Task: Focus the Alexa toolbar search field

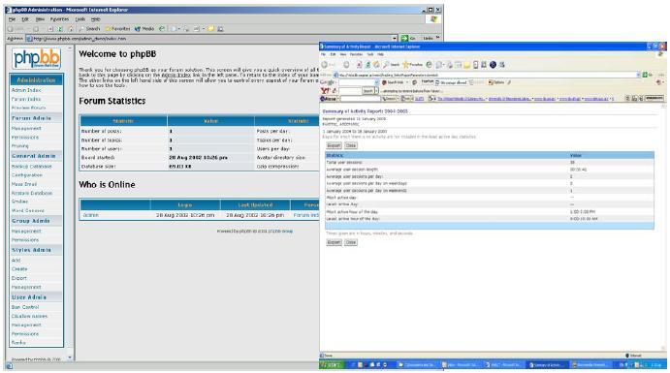Action: [x=360, y=99]
